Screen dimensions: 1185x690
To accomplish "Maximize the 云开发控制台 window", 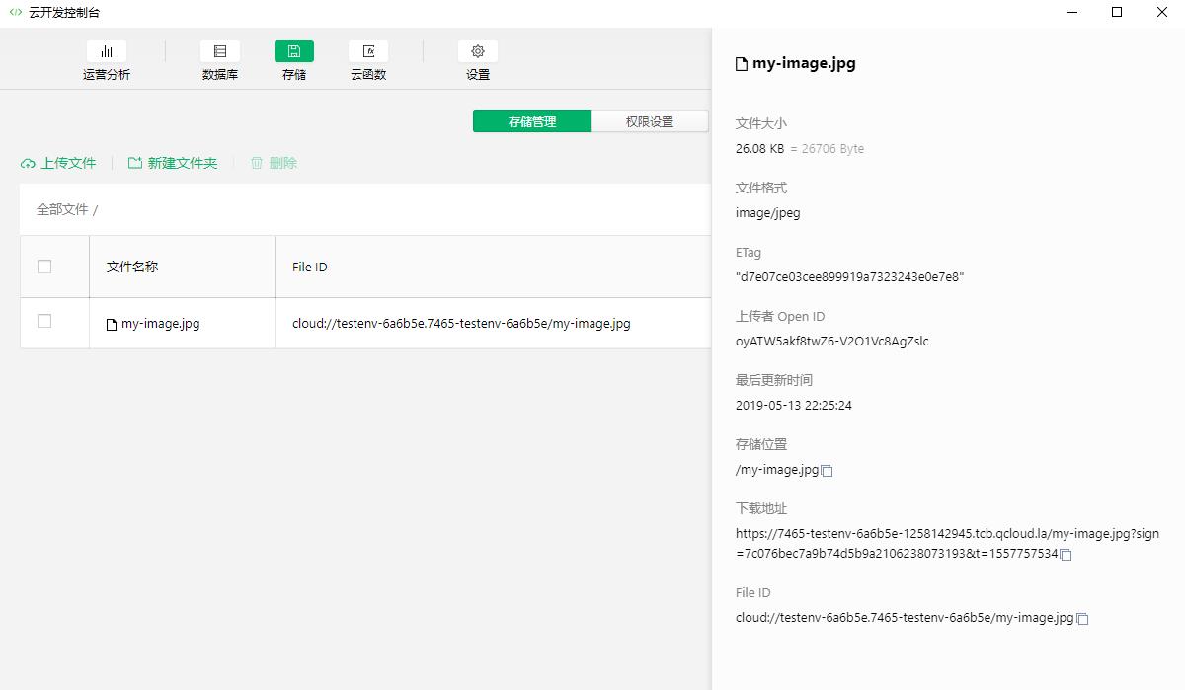I will [1117, 13].
